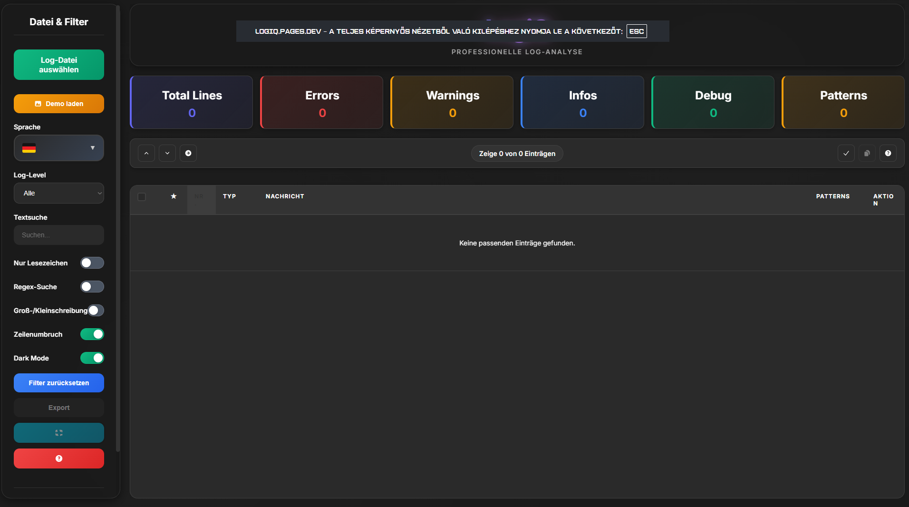
Task: Expand the Log-Level dropdown showing Alle
Action: click(59, 193)
